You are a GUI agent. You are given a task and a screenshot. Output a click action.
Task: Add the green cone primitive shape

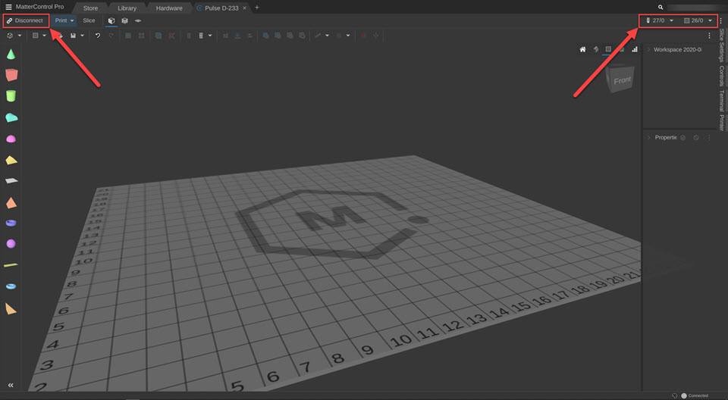coord(11,54)
